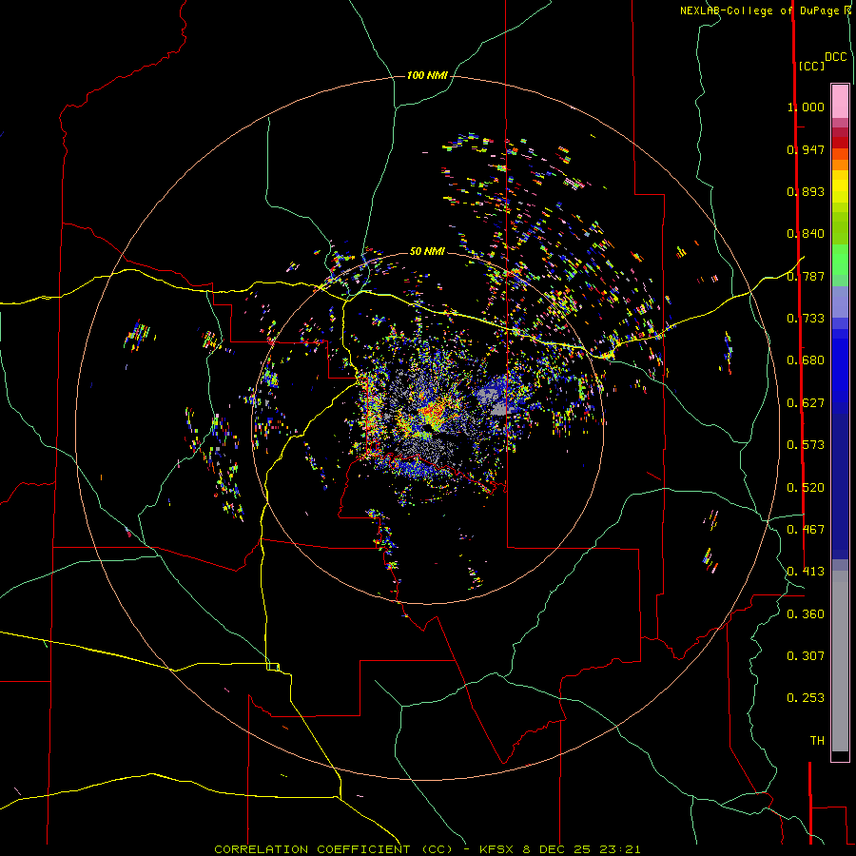Viewport: 856px width, 856px height.
Task: Click the 0.307 color scale value
Action: tap(806, 656)
